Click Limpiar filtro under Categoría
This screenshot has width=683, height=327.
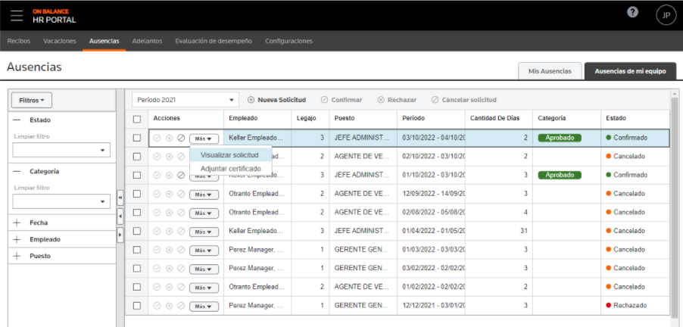[32, 188]
